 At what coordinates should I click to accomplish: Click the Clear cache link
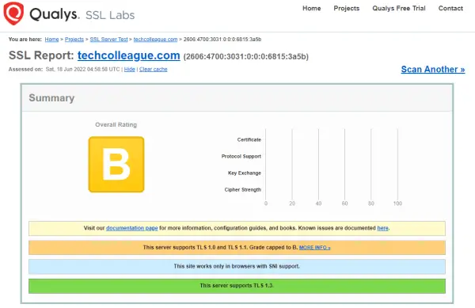154,70
